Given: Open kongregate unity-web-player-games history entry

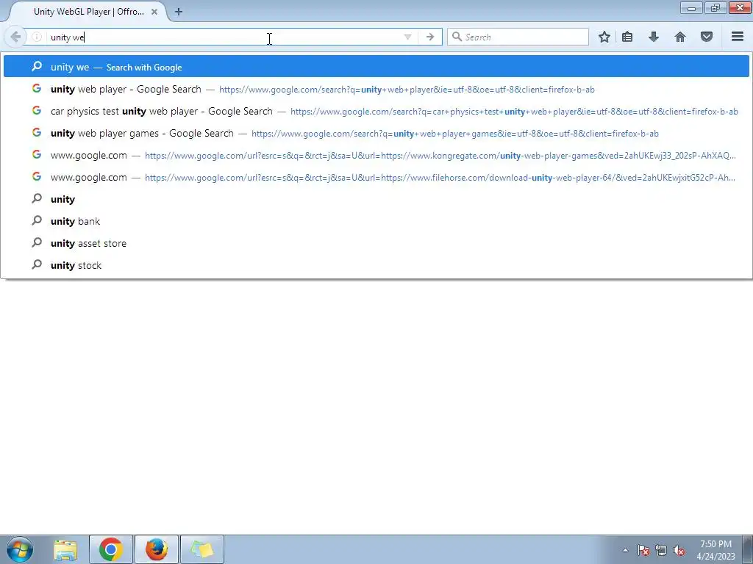Looking at the screenshot, I should (x=376, y=156).
